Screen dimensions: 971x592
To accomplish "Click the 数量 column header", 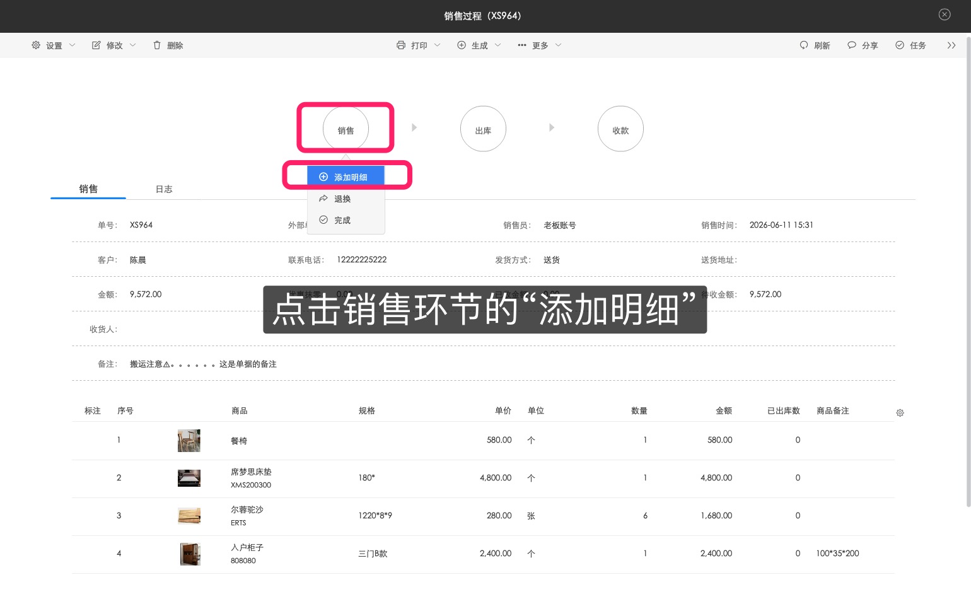I will click(x=639, y=411).
